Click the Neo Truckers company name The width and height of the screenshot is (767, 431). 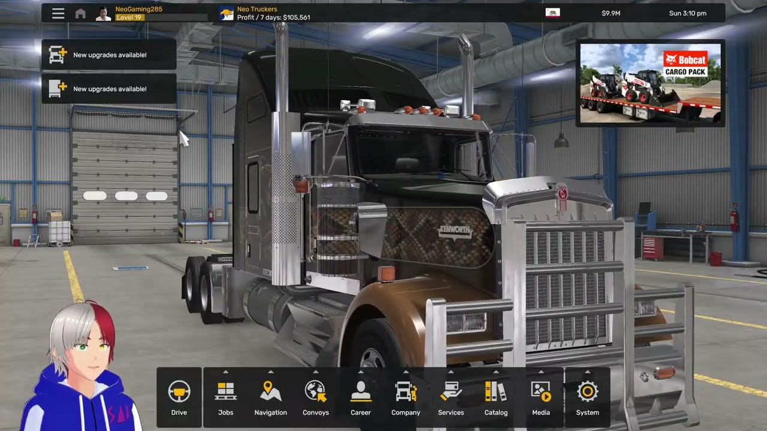[257, 9]
